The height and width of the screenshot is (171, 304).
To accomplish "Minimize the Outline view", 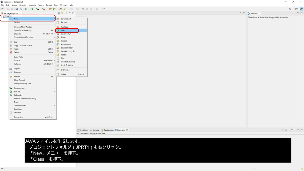I will click(298, 13).
